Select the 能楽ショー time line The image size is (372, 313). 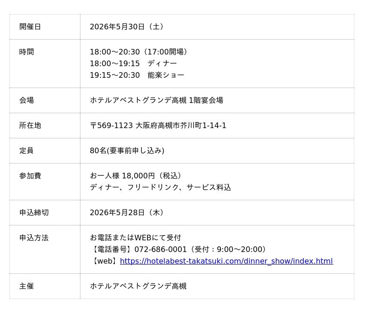[x=137, y=75]
